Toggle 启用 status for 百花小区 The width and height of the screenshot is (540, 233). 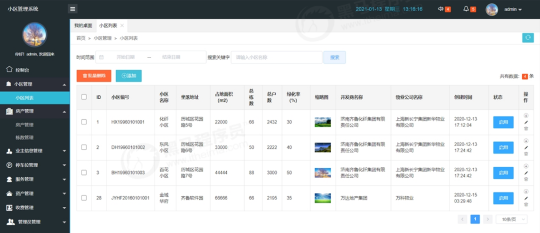tap(503, 173)
